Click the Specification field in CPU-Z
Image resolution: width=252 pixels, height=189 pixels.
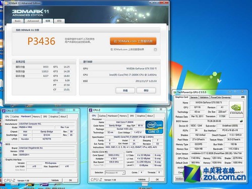134,137
